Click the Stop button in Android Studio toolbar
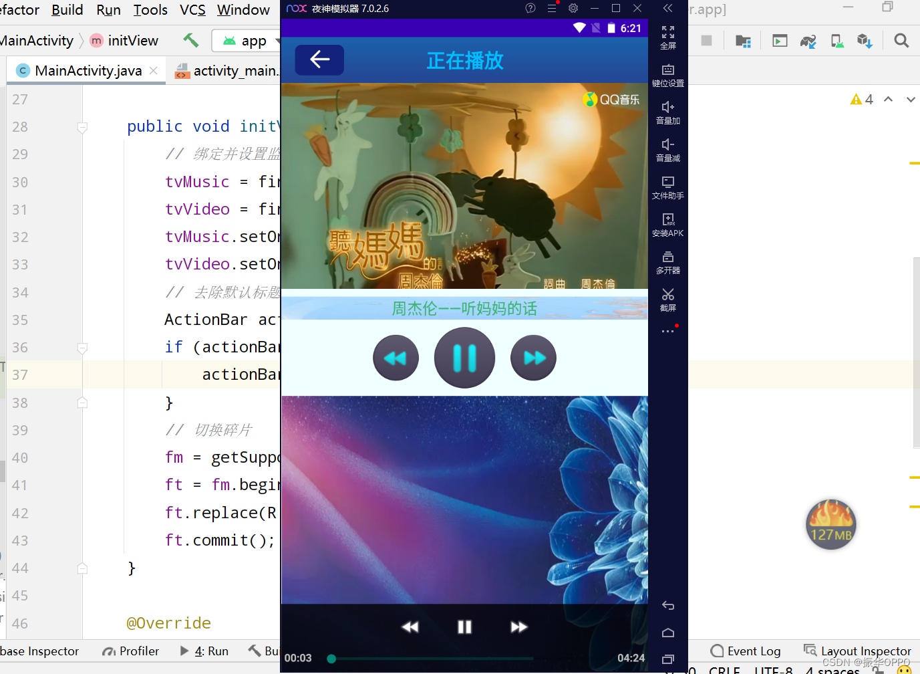Screen dimensions: 920x674 pos(706,41)
